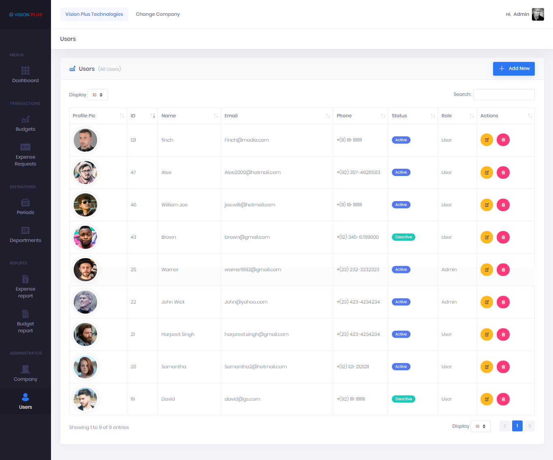This screenshot has height=460, width=553.
Task: Open Periods definitions icon
Action: click(25, 203)
